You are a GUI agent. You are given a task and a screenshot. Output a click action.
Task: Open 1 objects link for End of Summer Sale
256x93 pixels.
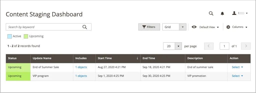[81, 67]
